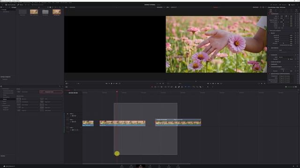Toggle the Lens Correction section switch in Inspector
This screenshot has height=168, width=300.
click(x=270, y=67)
